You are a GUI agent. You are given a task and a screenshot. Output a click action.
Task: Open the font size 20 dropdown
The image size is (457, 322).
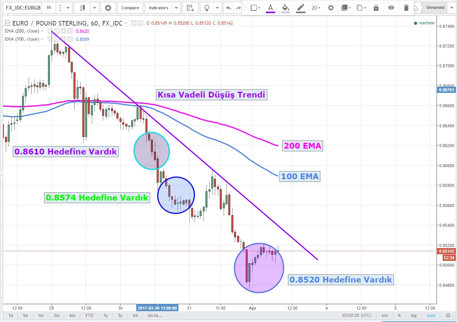tap(316, 8)
